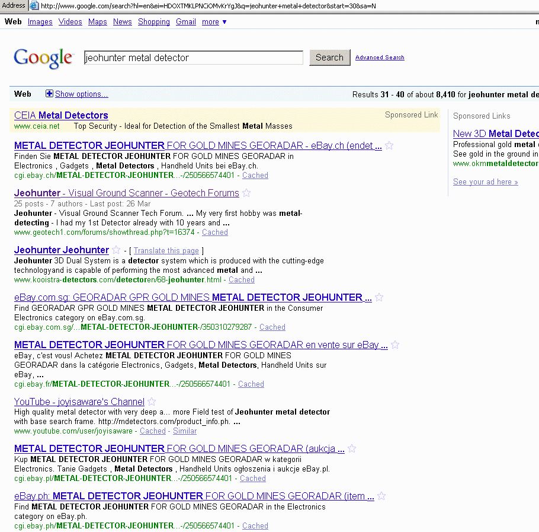
Task: Star the eBay.ph METAL DETECTOR result
Action: pos(381,496)
